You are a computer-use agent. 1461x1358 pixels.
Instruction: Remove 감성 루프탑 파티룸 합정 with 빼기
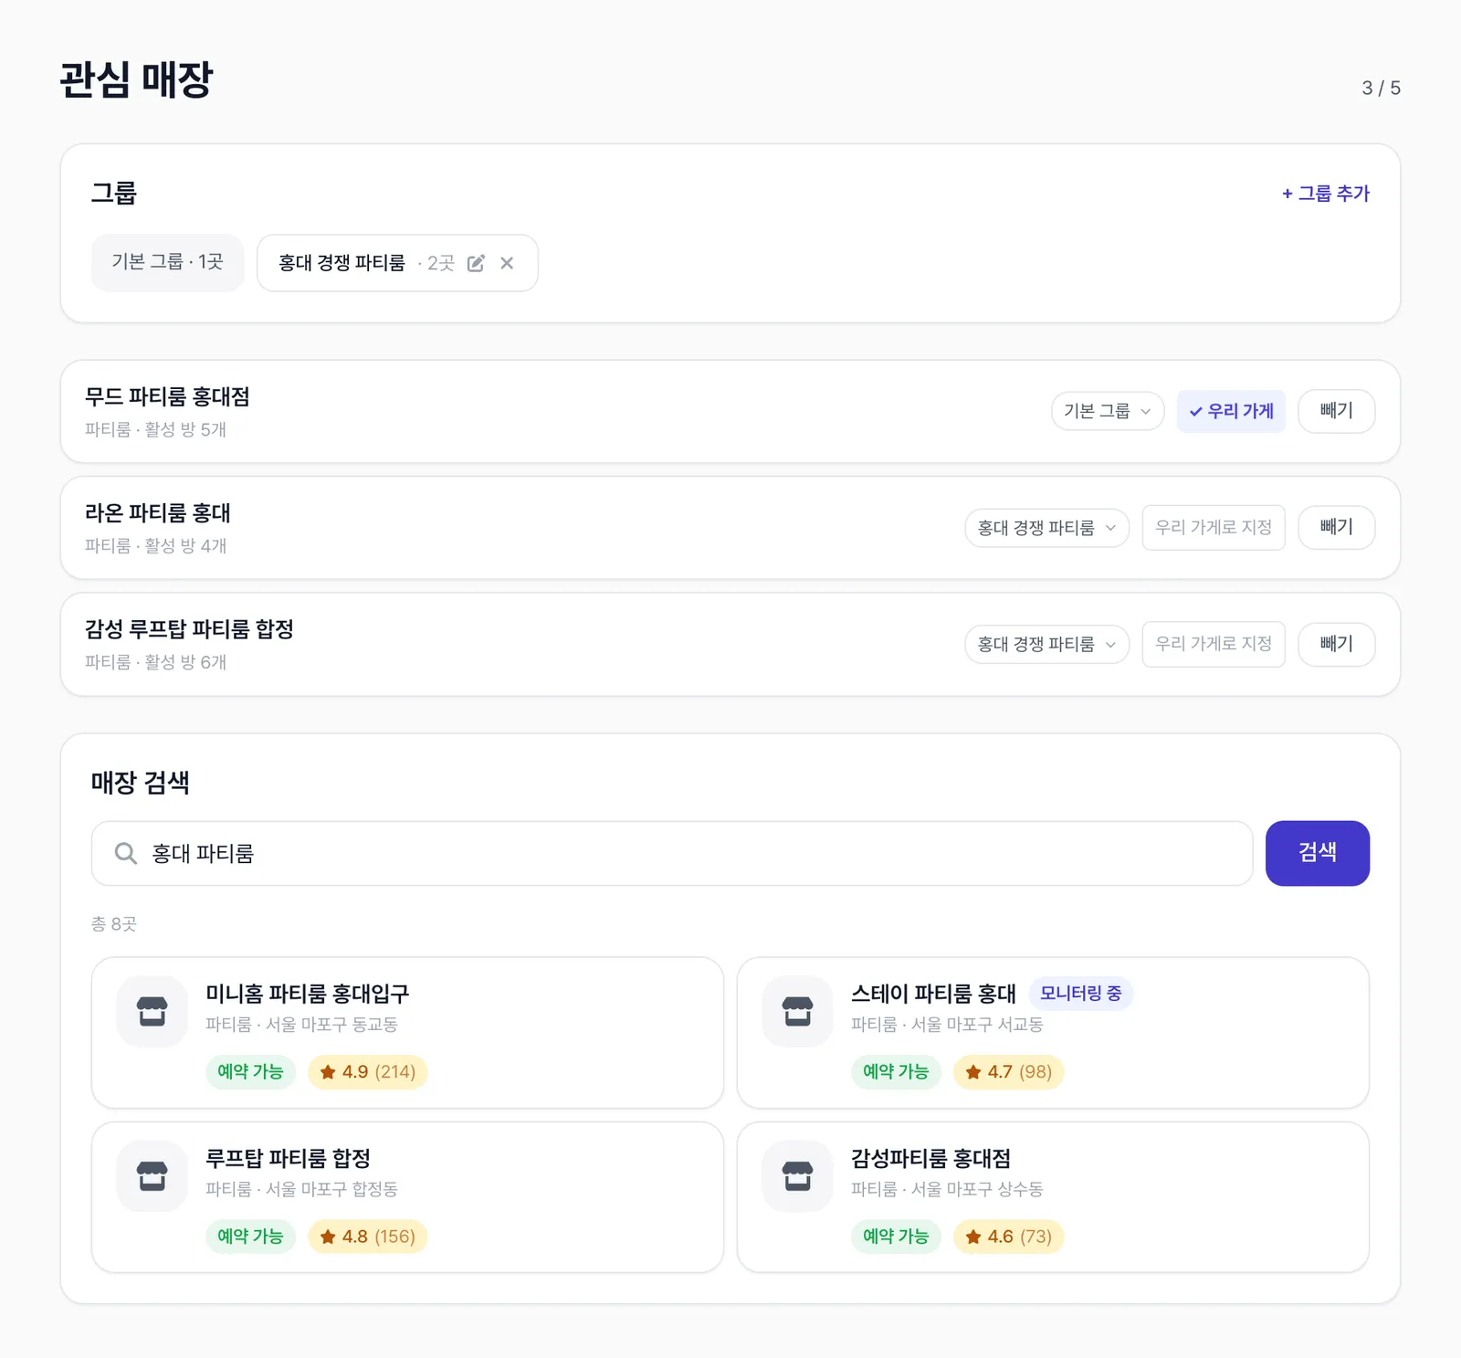[x=1337, y=644]
